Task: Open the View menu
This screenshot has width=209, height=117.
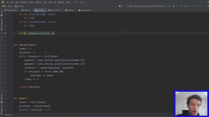Action: point(17,2)
